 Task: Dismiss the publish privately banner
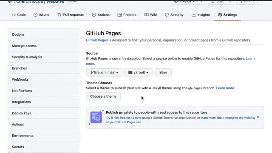click(x=258, y=117)
